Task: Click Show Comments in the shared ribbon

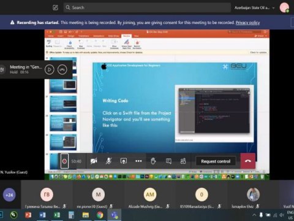Action: [x=114, y=44]
